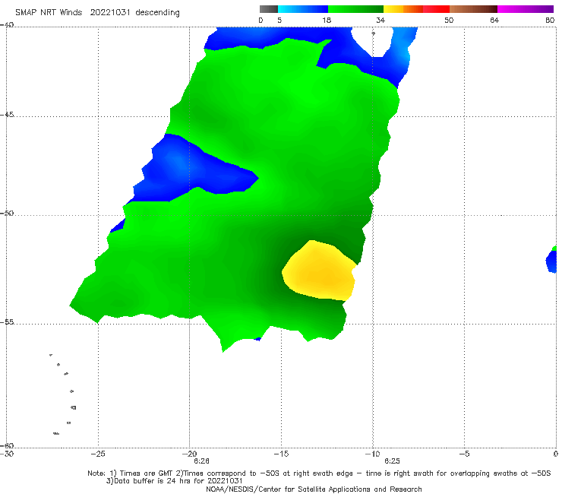Click the gray segment of the color bar
This screenshot has height=494, width=562.
point(269,9)
